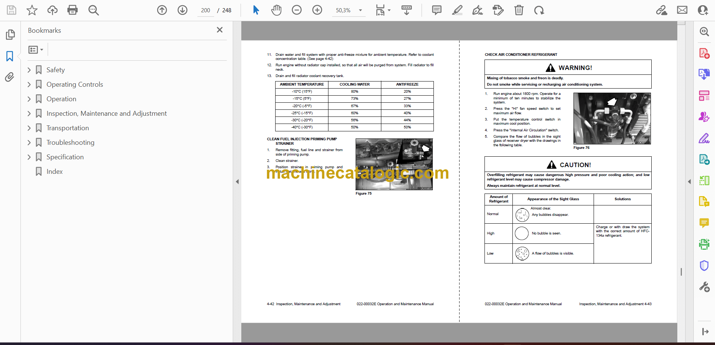Open the Specification bookmark
The image size is (715, 345).
tap(65, 157)
